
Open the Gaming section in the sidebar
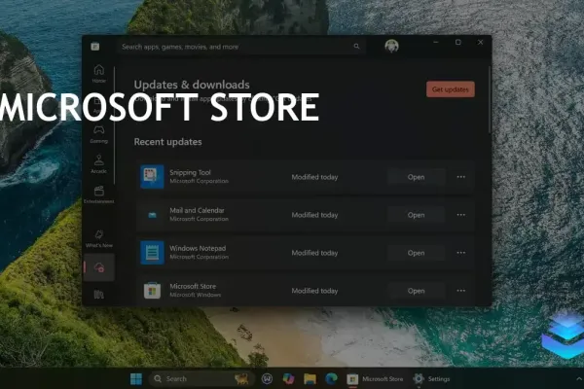click(98, 134)
